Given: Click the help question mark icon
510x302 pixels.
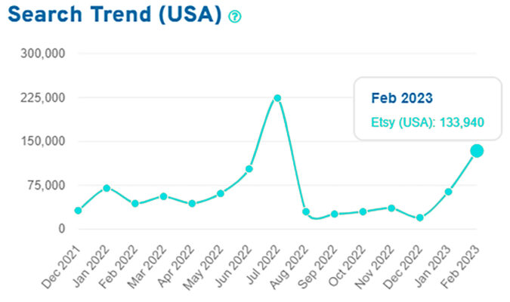Looking at the screenshot, I should pos(235,17).
